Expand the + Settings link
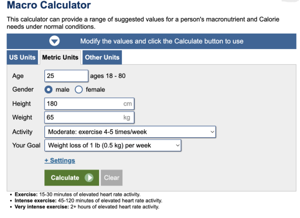The image size is (300, 218). pos(60,161)
